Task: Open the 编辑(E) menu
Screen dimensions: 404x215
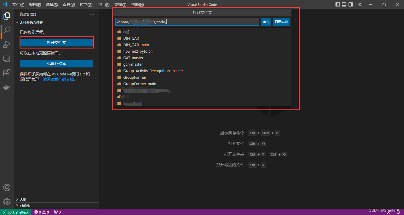Action: pos(35,5)
